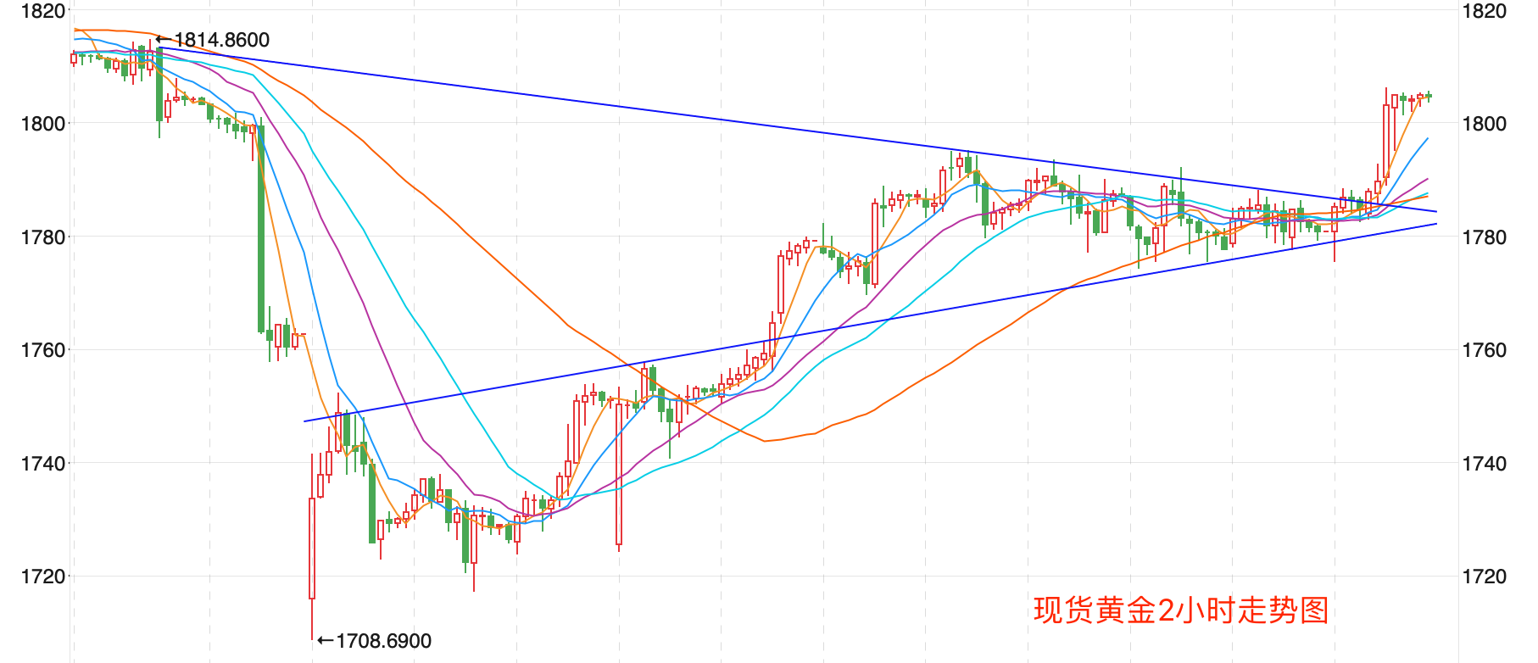The width and height of the screenshot is (1538, 663).
Task: Click the 1820 label on right axis
Action: (x=1485, y=11)
